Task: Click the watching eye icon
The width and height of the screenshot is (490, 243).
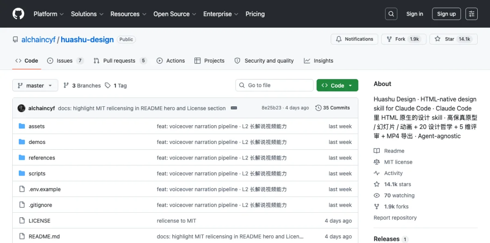Action: point(377,196)
